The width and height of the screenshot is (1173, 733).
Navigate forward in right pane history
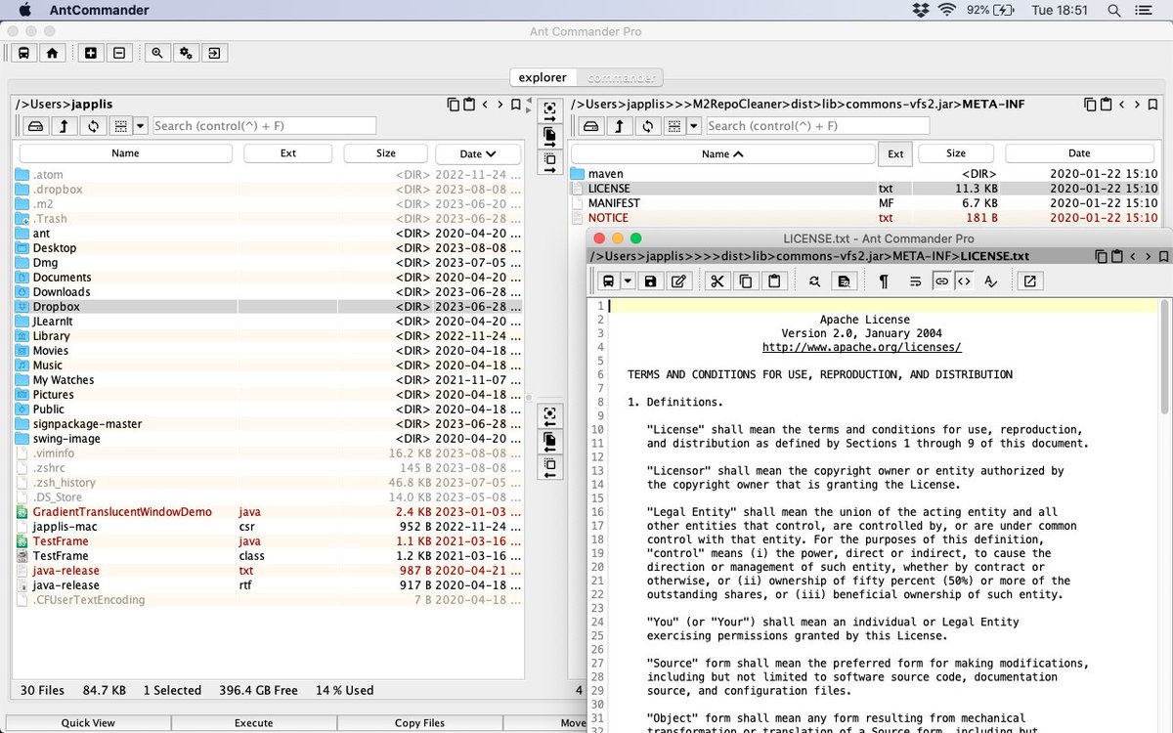(x=1138, y=105)
